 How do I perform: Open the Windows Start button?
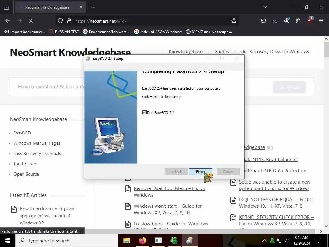click(x=8, y=241)
